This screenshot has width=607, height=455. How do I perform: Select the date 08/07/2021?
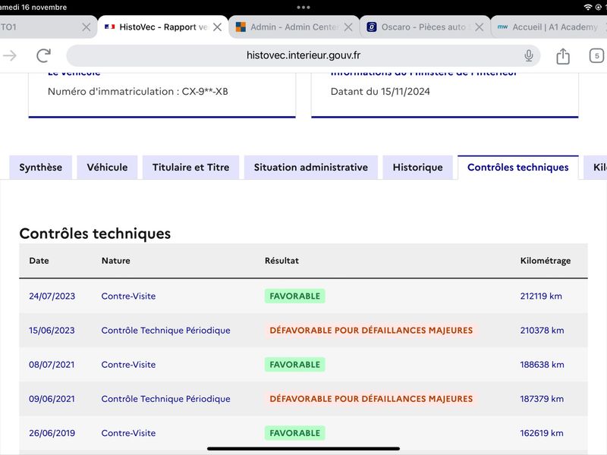click(x=52, y=365)
